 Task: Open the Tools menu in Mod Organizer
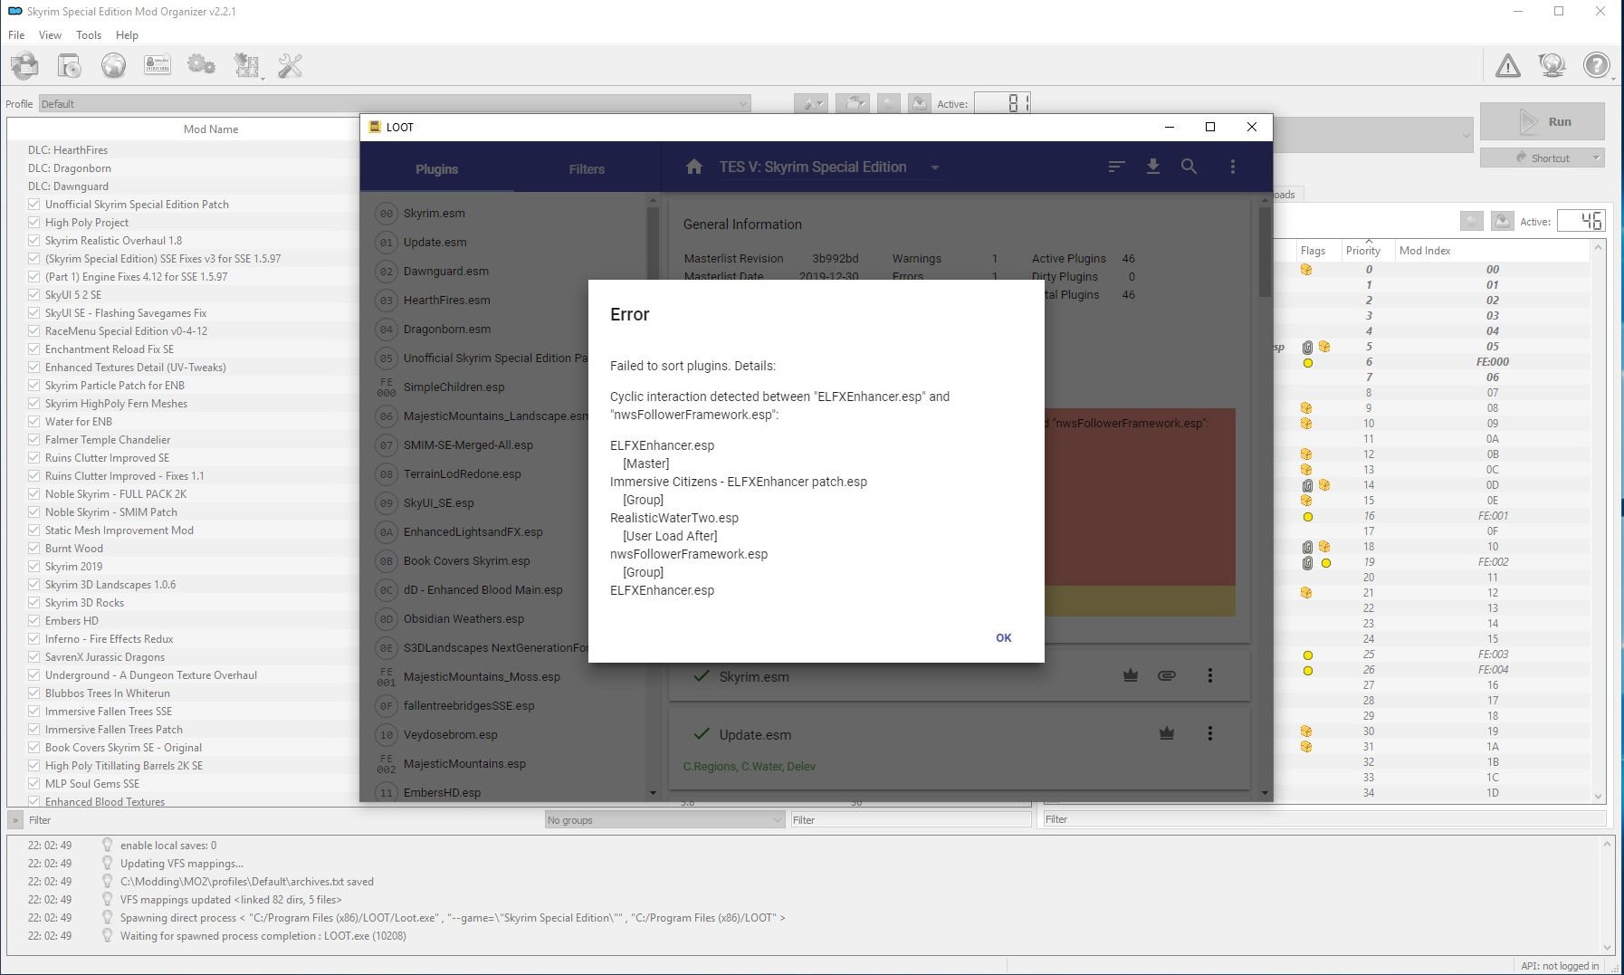coord(88,34)
